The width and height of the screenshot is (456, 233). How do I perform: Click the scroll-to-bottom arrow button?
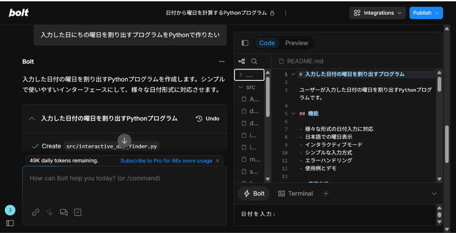click(x=124, y=141)
